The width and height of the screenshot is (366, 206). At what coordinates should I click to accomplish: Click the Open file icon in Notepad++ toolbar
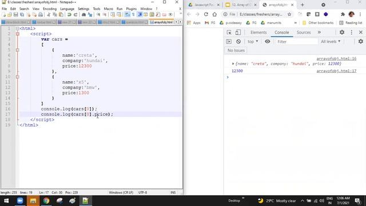[x=10, y=15]
